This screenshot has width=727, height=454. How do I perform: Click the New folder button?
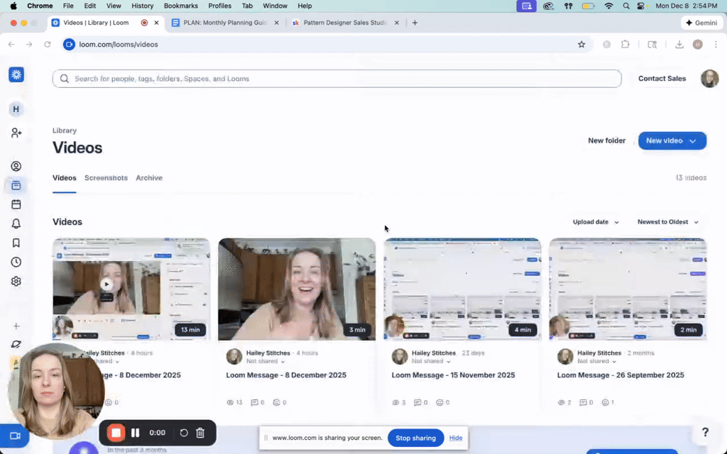click(x=606, y=141)
